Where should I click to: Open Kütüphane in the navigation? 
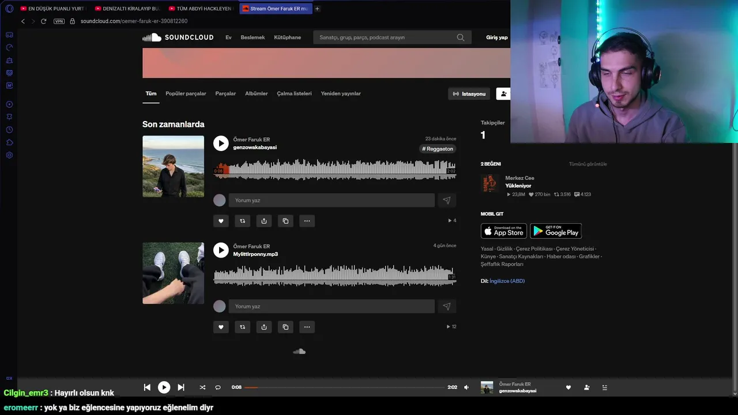tap(288, 37)
